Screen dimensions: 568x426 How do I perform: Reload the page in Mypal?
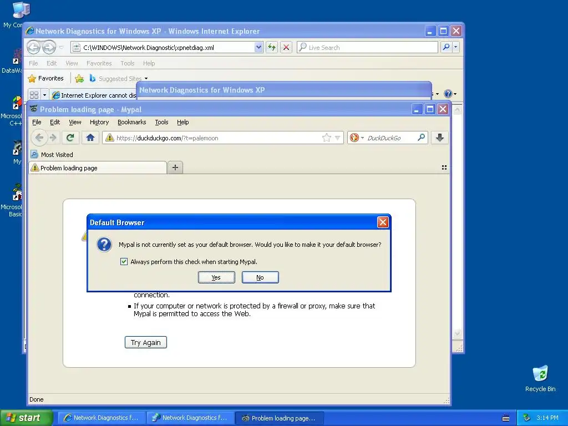[70, 138]
